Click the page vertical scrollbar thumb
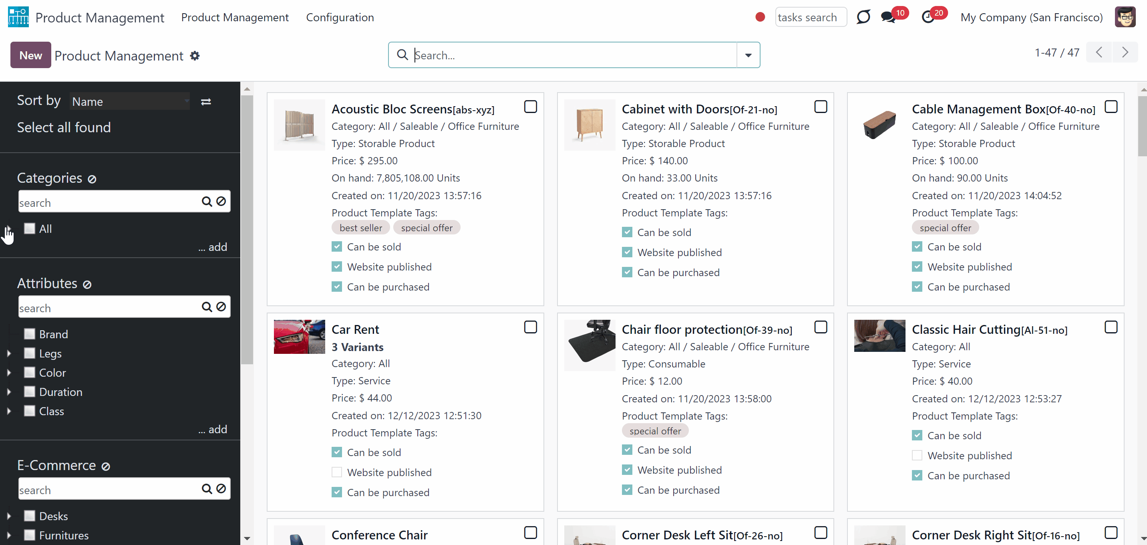Screen dimensions: 1147x545 click(x=1143, y=126)
